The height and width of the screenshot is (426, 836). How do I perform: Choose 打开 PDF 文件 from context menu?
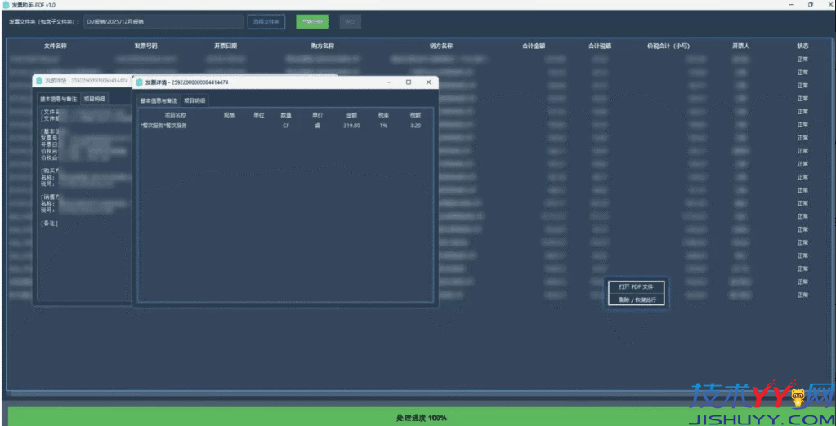click(x=636, y=287)
